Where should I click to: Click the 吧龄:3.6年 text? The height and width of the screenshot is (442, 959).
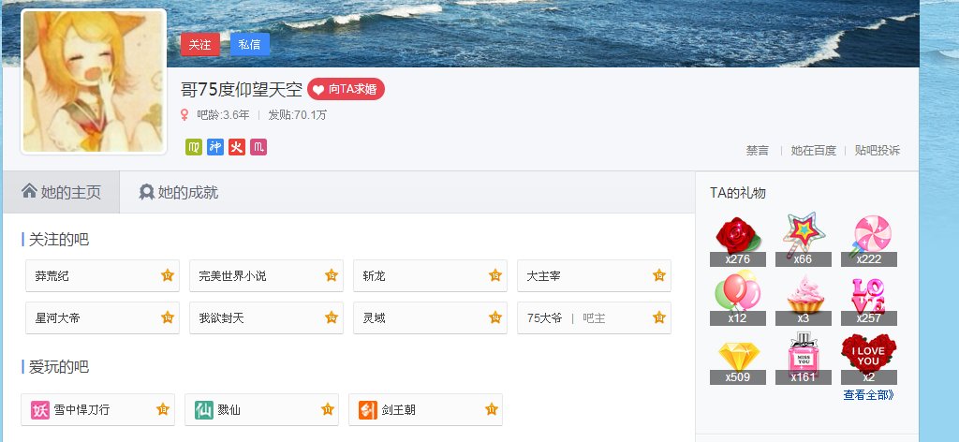pos(223,115)
